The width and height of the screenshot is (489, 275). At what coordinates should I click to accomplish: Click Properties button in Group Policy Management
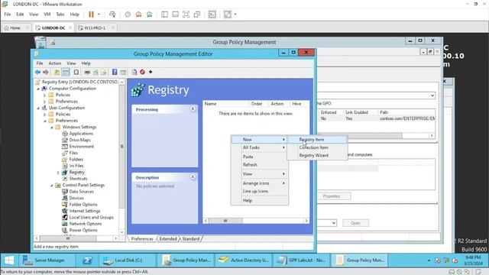point(335,196)
